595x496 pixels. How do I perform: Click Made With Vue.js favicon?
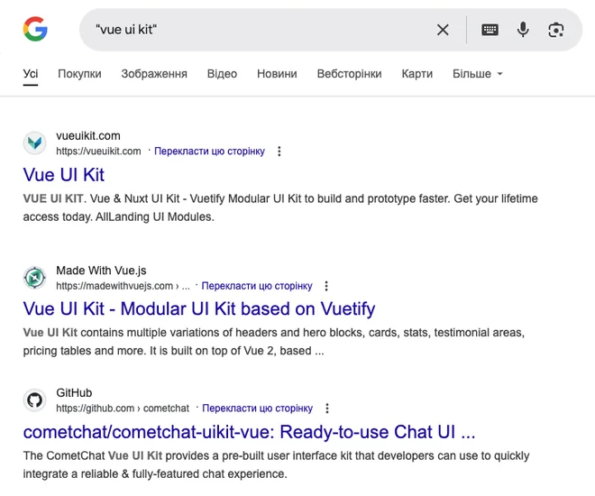(x=35, y=278)
